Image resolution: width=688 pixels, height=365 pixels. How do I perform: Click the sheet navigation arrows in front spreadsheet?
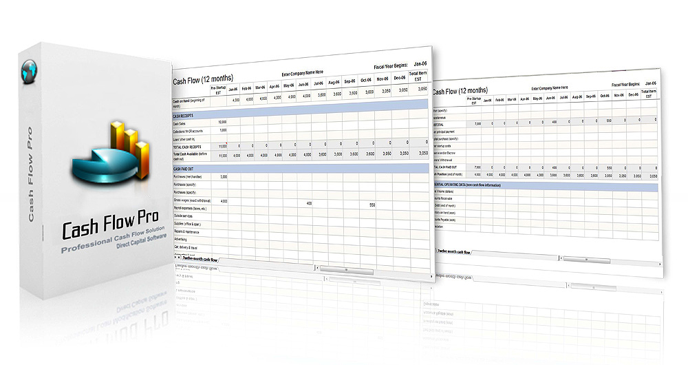click(178, 258)
